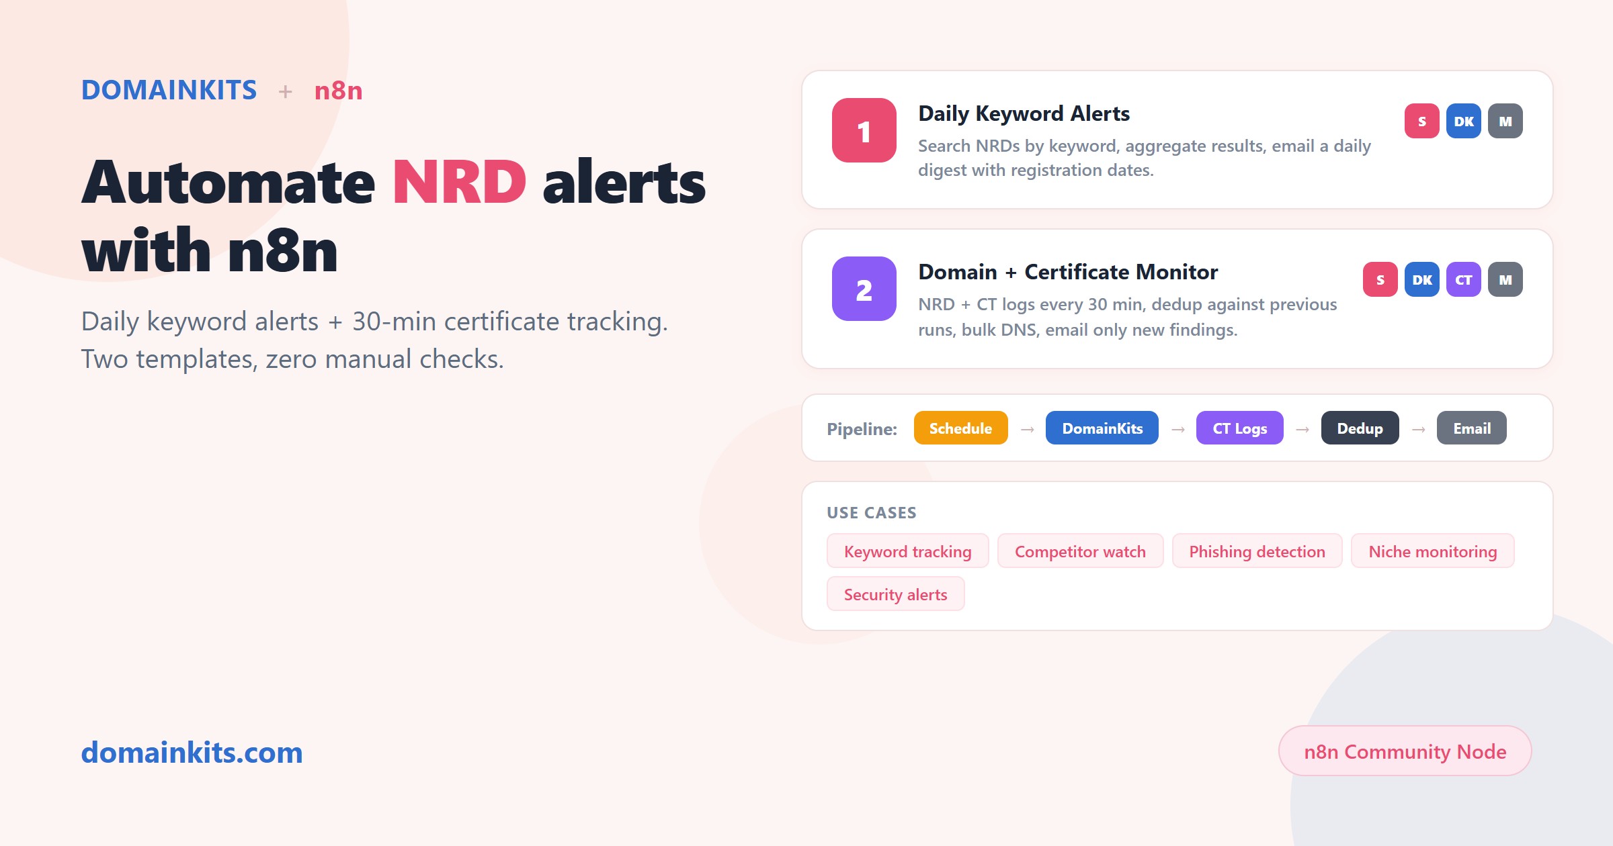
Task: Click the purple CT icon
Action: tap(1463, 279)
